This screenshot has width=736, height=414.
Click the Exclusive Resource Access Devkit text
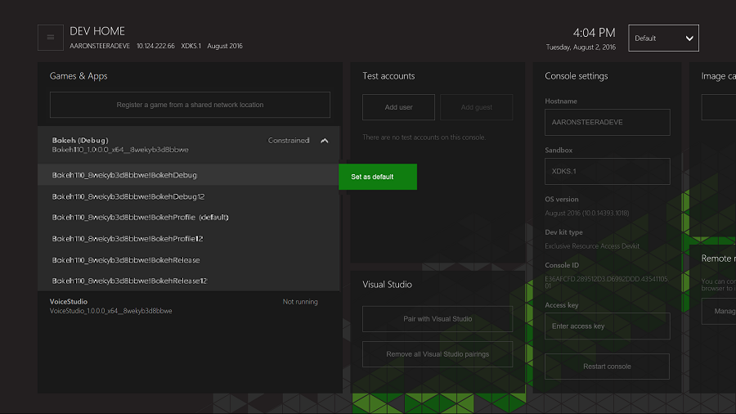click(x=592, y=246)
